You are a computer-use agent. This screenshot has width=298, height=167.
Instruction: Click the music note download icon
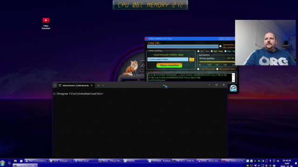[x=233, y=88]
